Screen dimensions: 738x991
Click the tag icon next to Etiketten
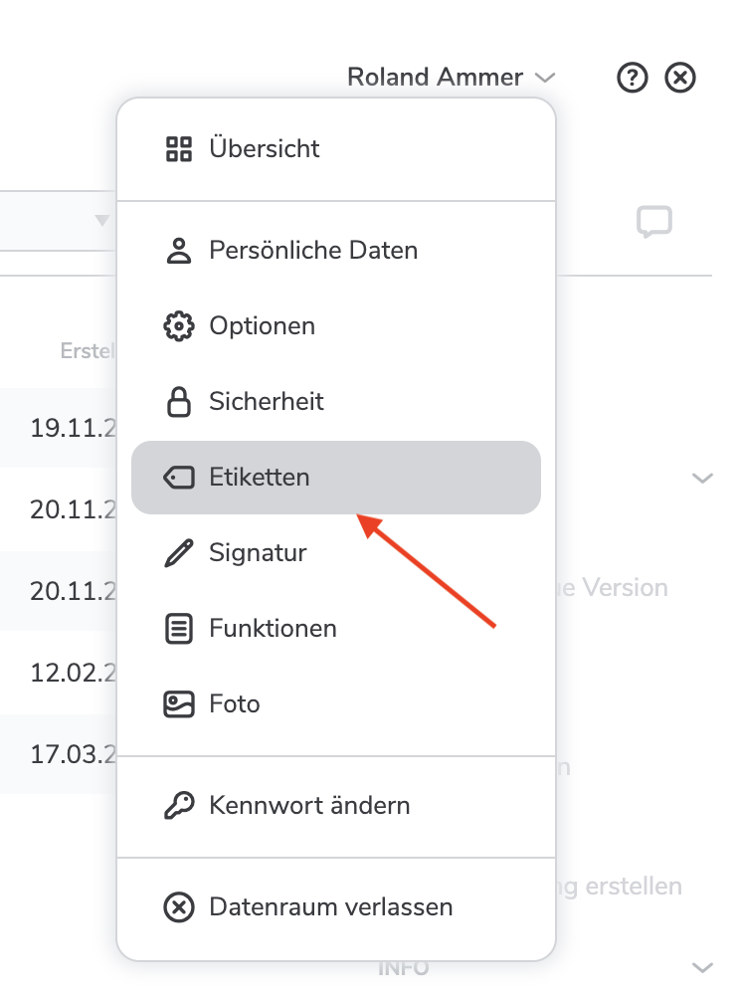[x=178, y=478]
